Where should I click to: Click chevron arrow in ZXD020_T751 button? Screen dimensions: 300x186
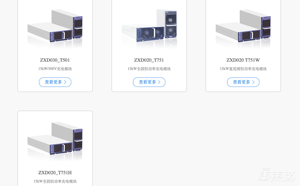click(159, 82)
